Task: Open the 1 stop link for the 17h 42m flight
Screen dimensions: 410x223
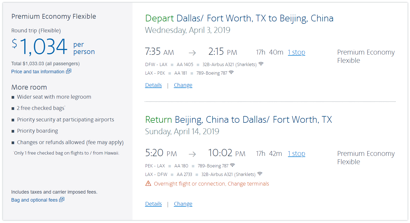Action: 296,153
